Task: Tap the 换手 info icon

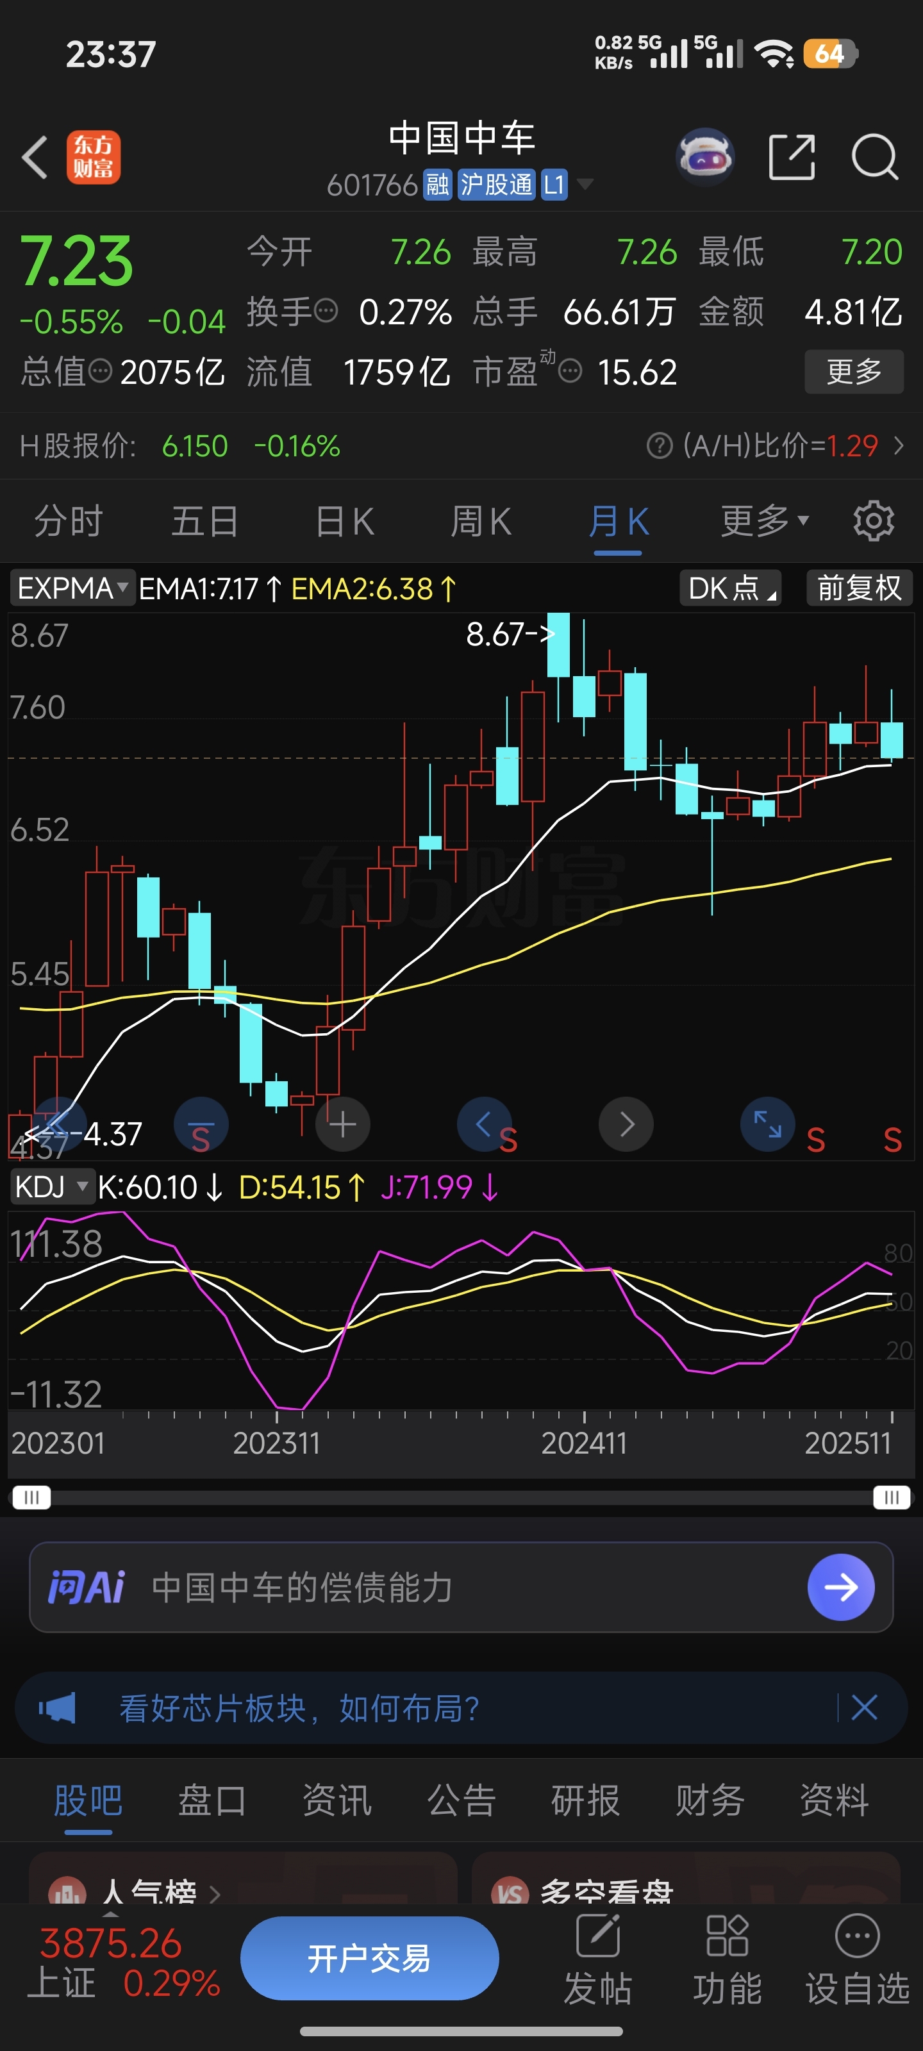Action: [326, 310]
